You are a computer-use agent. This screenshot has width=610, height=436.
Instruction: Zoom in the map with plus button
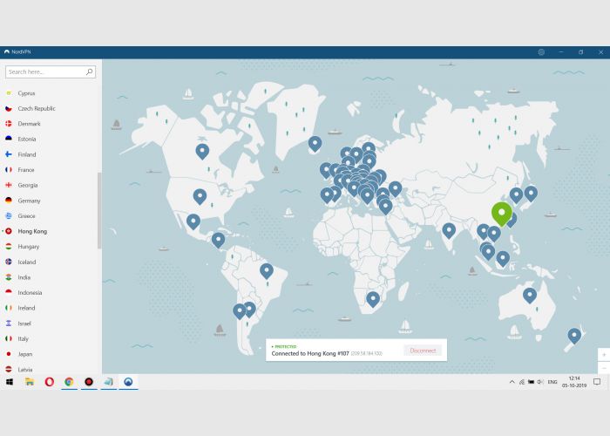click(x=604, y=355)
